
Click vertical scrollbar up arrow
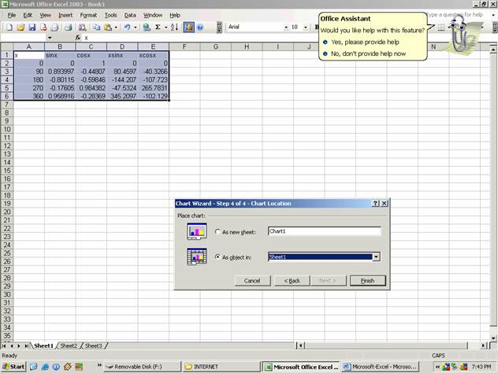click(493, 49)
